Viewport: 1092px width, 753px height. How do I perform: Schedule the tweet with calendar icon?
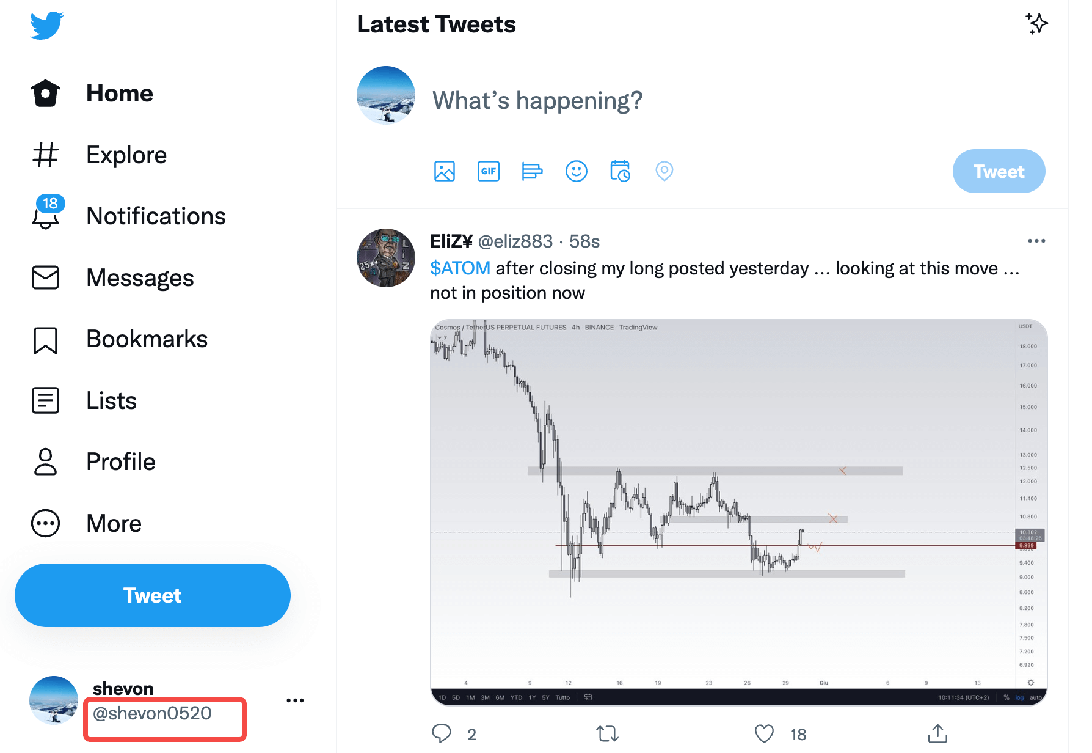(x=620, y=171)
